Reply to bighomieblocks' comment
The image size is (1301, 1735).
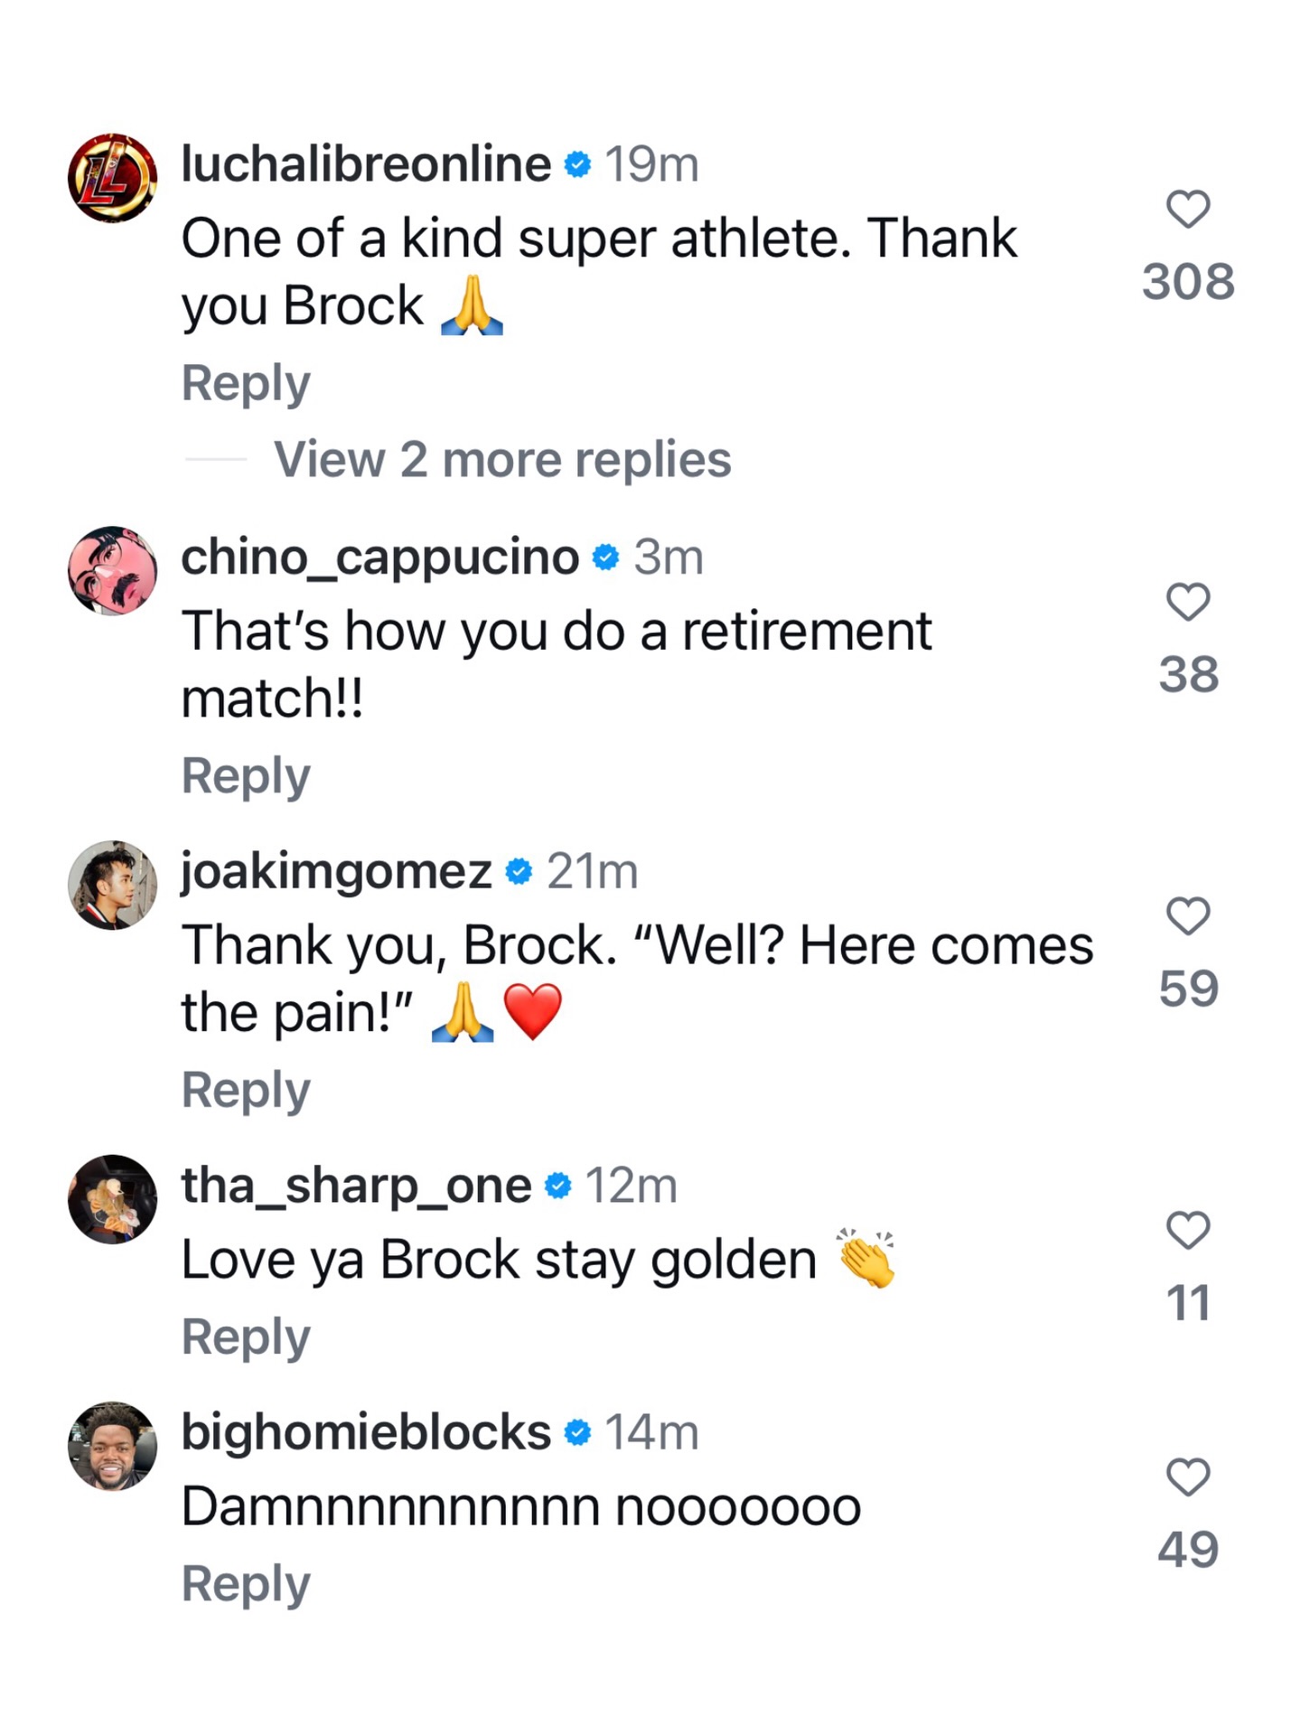(246, 1583)
